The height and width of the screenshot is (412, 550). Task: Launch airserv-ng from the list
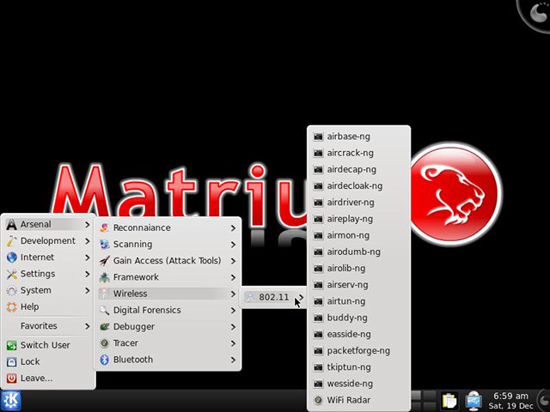click(x=358, y=285)
